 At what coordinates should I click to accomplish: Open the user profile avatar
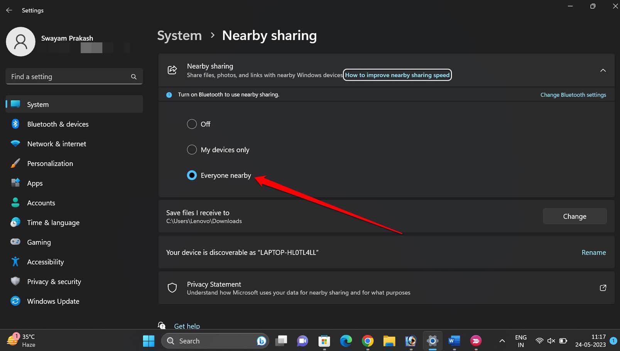(21, 42)
